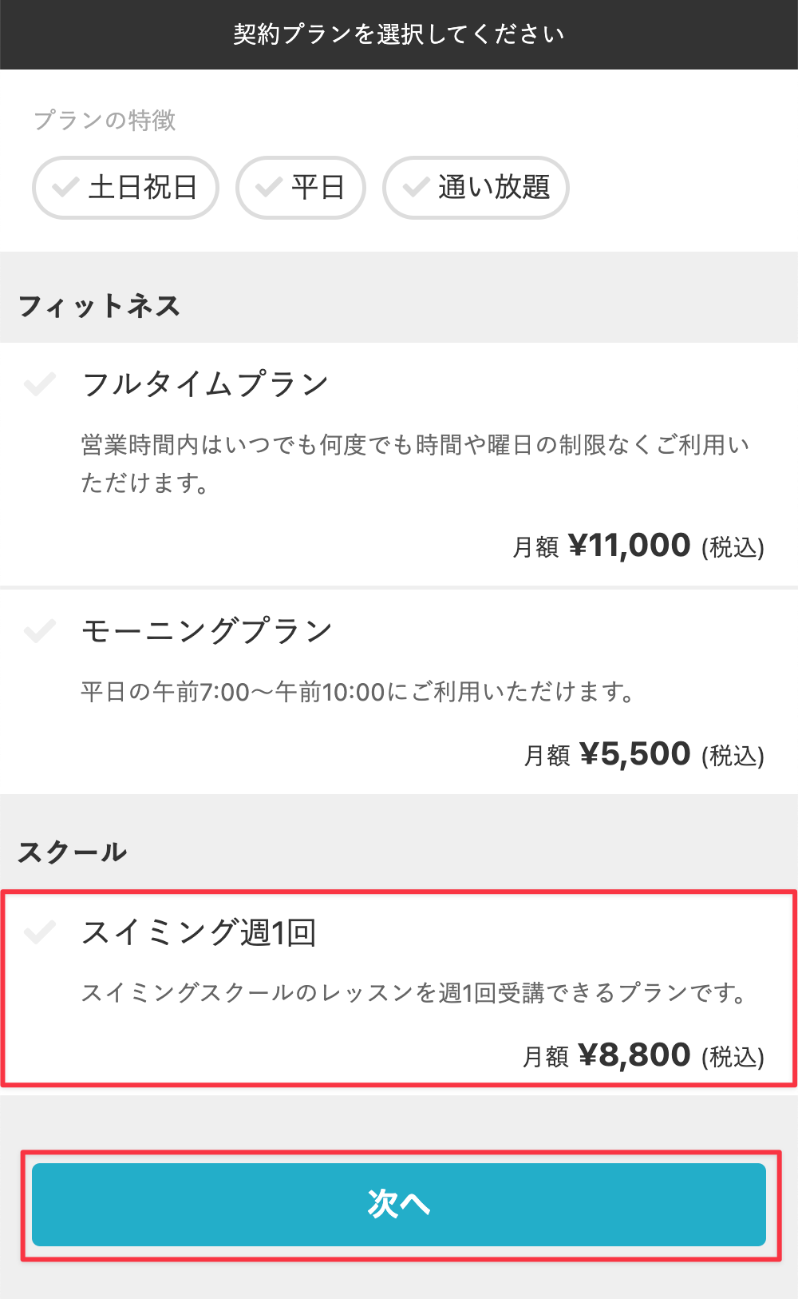Click the checkmark icon in 通い放題 chip
Viewport: 798px width, 1299px height.
pos(416,187)
